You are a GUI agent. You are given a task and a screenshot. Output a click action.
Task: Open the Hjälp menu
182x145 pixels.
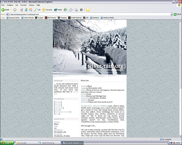(x=38, y=5)
